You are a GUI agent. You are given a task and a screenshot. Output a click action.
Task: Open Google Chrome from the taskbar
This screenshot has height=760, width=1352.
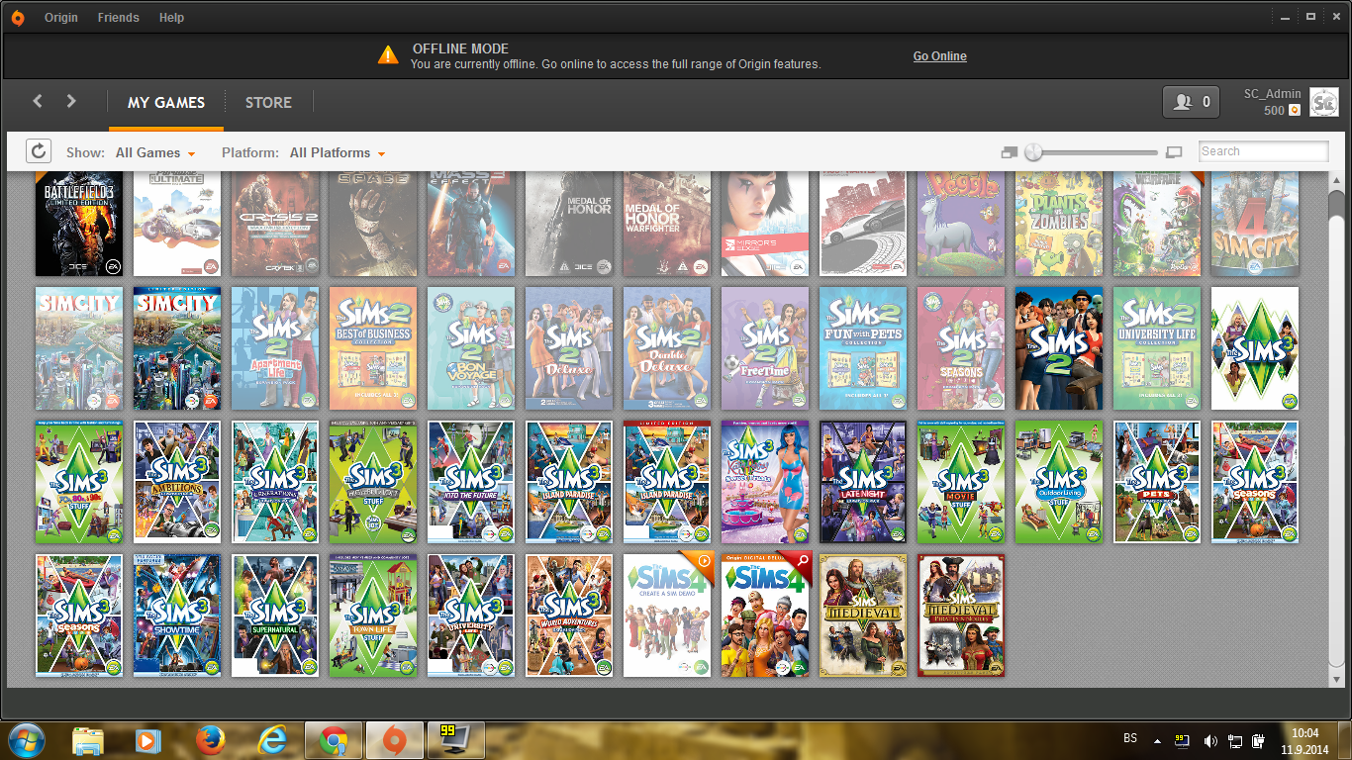pos(334,740)
